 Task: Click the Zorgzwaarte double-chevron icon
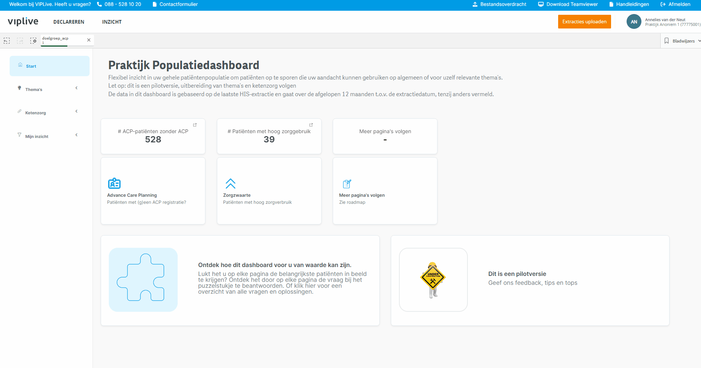tap(231, 183)
